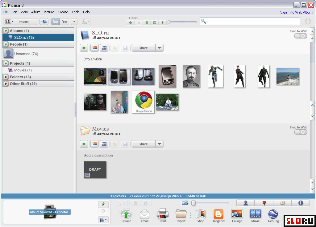Open the Tools menu

[x=76, y=12]
